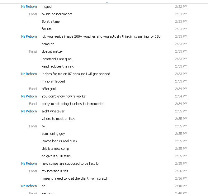Click the message "5b at a time"
This screenshot has height=194, width=208.
point(50,21)
